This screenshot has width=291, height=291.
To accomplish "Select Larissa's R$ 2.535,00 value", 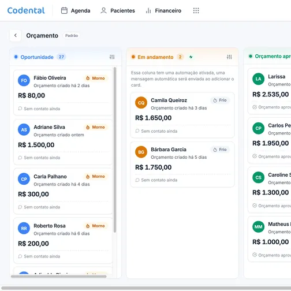I will 271,94.
